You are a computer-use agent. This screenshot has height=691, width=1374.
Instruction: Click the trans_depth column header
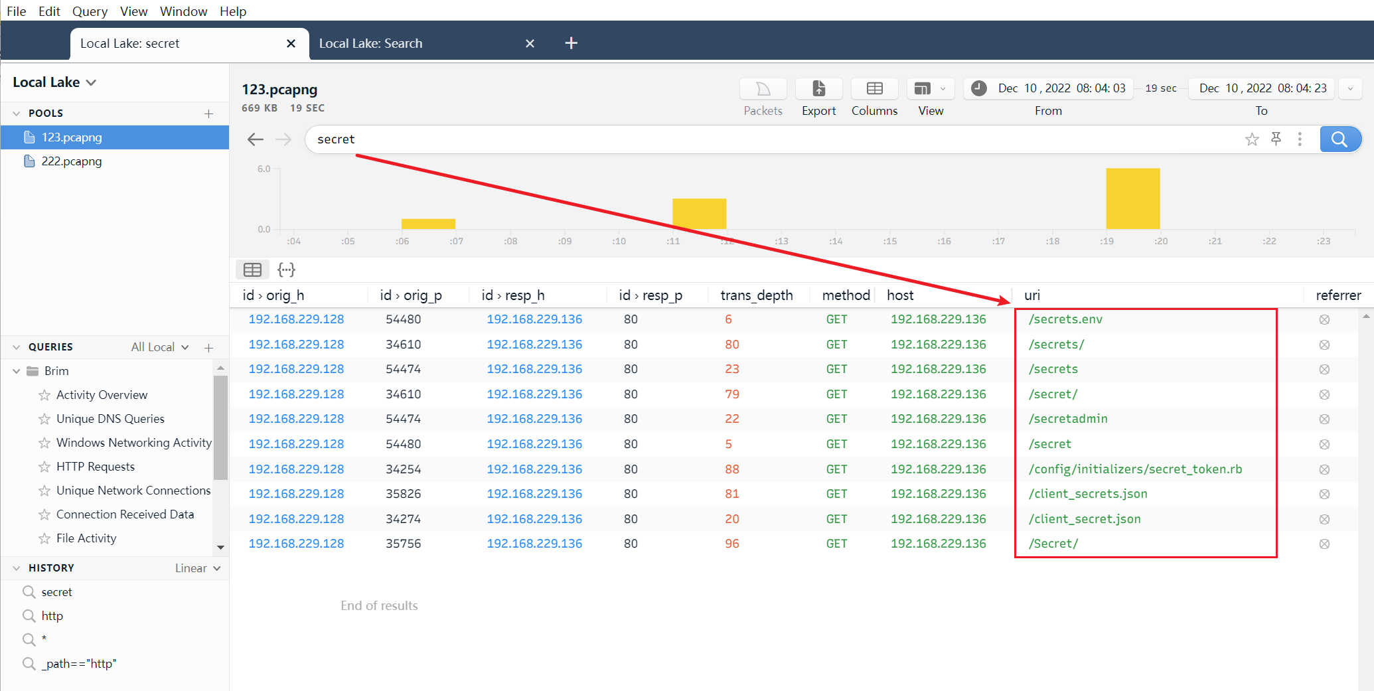point(757,295)
